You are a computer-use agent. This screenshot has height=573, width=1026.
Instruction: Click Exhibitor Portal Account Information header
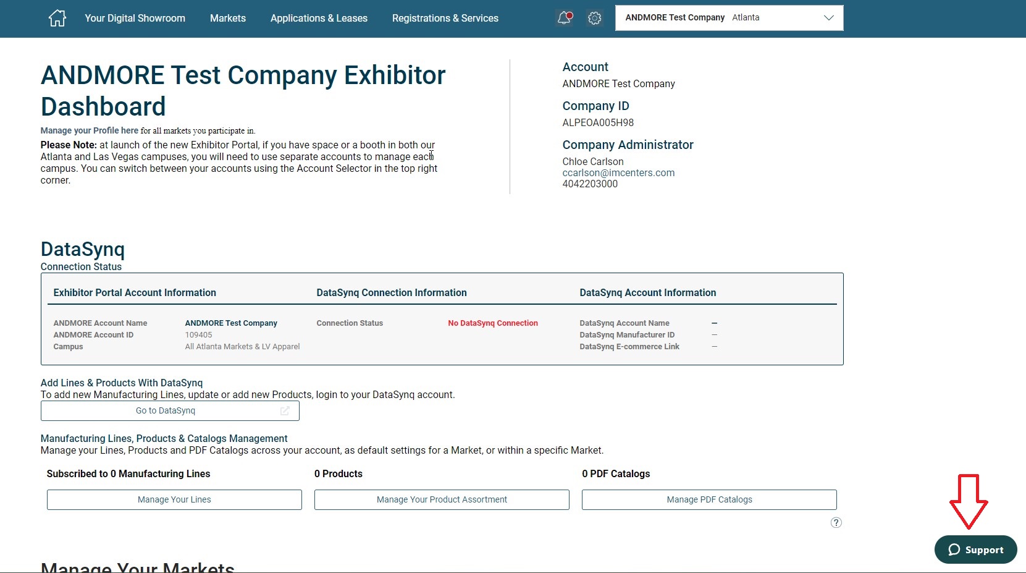[135, 293]
